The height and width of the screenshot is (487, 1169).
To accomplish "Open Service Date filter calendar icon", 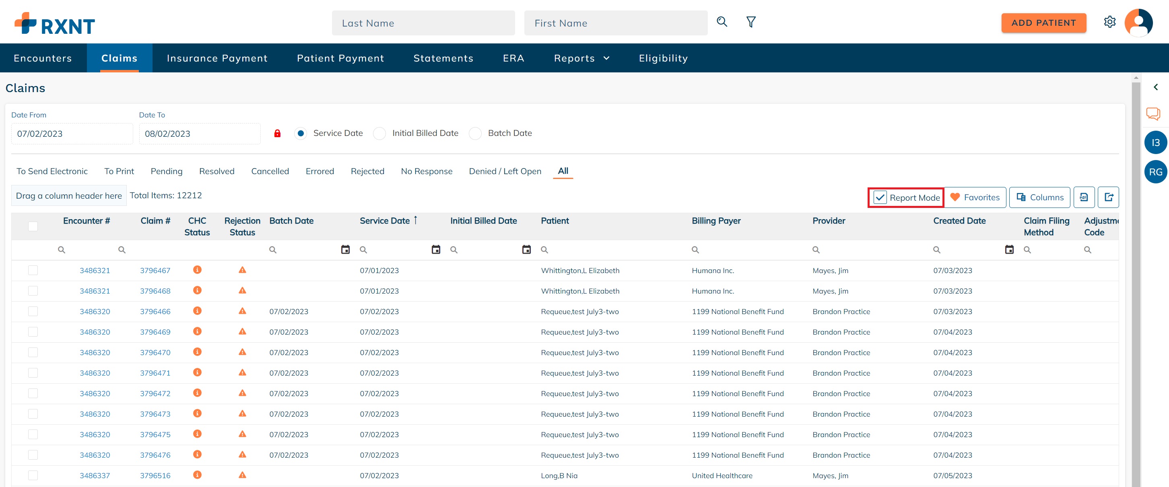I will [x=436, y=250].
